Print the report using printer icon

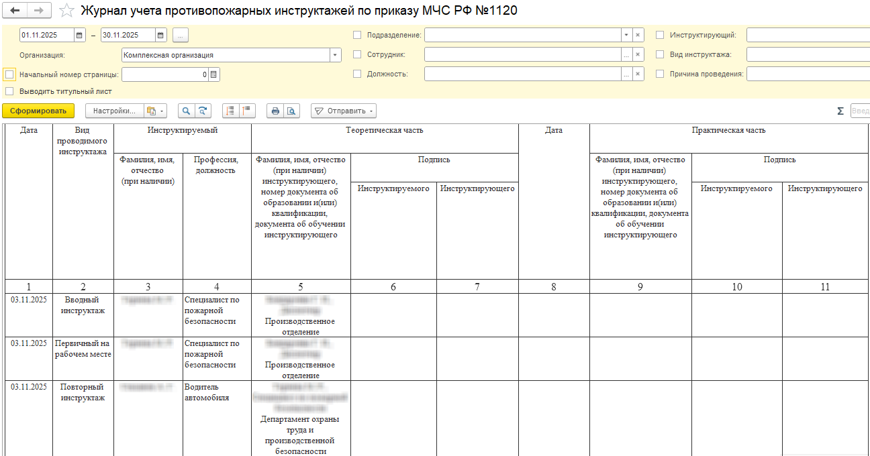click(275, 111)
